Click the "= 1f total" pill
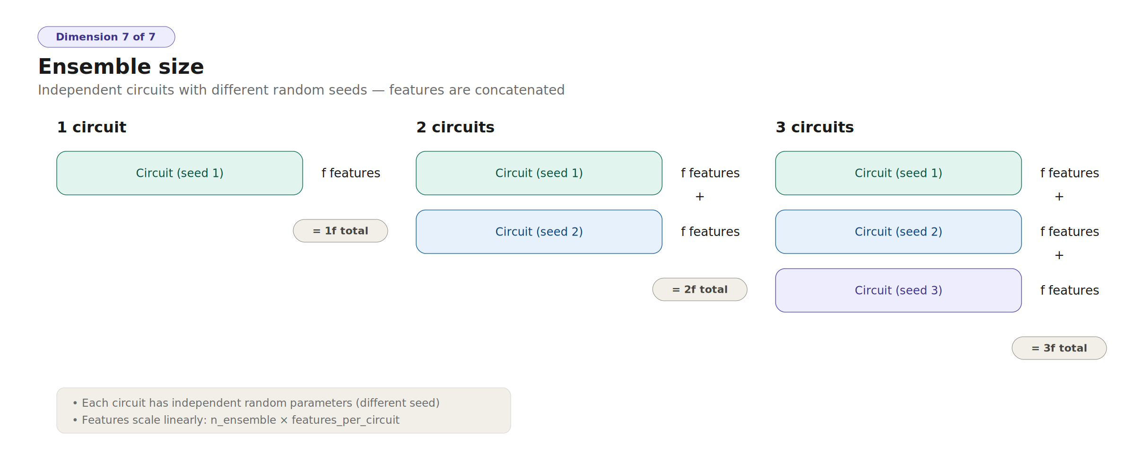1135x454 pixels. [340, 231]
